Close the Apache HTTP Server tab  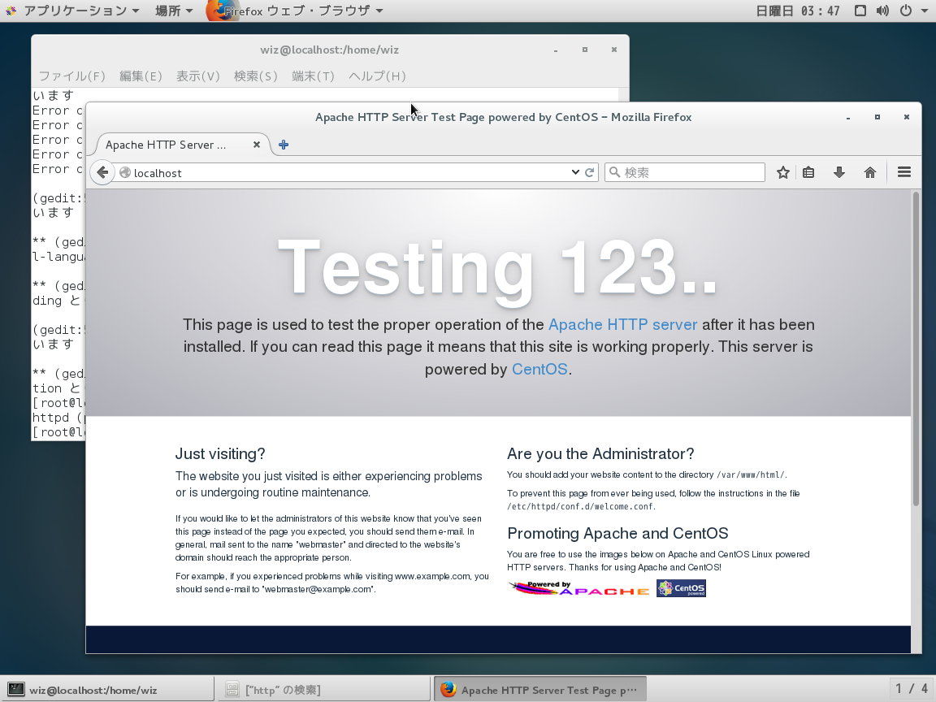coord(257,145)
